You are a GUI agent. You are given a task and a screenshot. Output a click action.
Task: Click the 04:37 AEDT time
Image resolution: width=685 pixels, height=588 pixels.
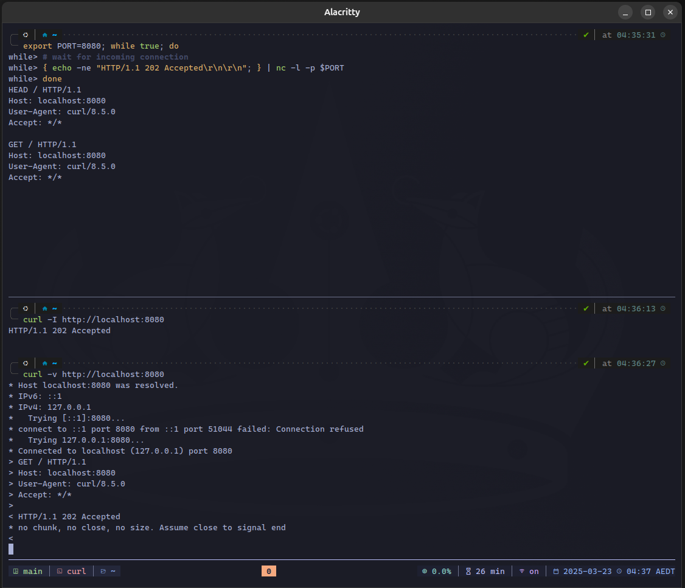650,571
